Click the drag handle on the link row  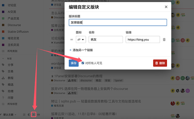pyautogui.click(x=71, y=40)
